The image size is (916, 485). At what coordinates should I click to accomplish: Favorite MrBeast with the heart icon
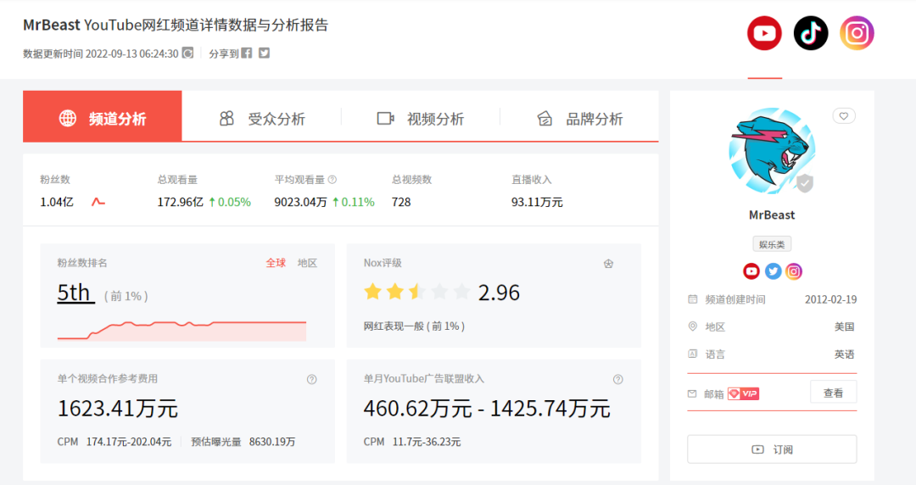pyautogui.click(x=844, y=115)
